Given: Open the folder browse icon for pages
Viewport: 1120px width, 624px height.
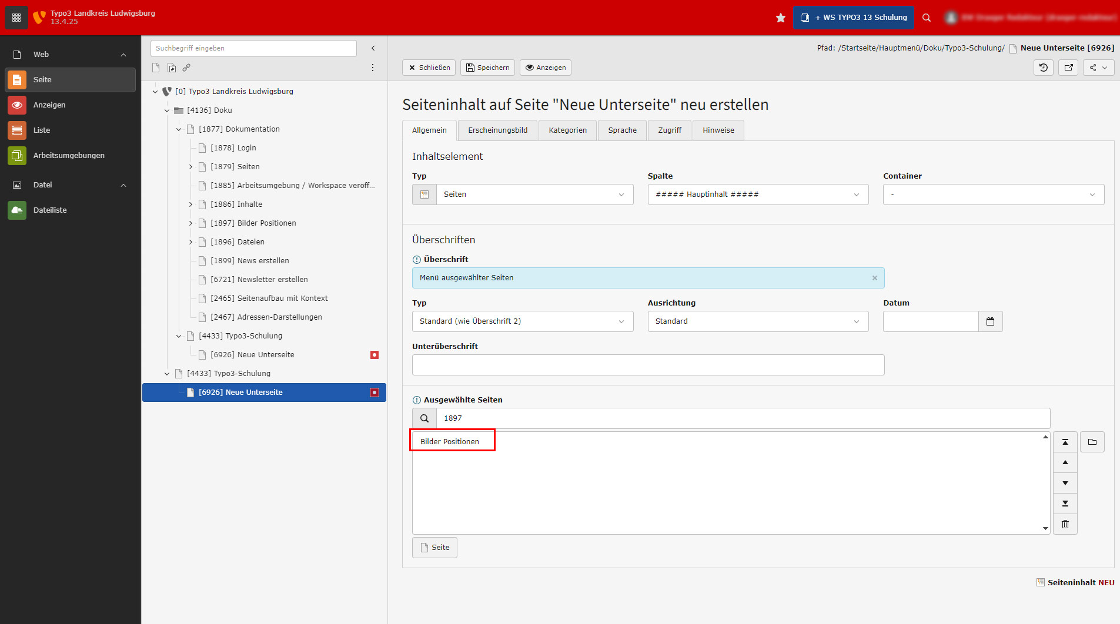Looking at the screenshot, I should pyautogui.click(x=1092, y=442).
